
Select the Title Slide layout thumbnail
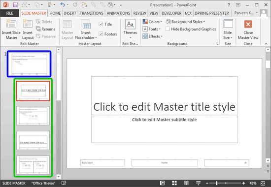pos(33,91)
